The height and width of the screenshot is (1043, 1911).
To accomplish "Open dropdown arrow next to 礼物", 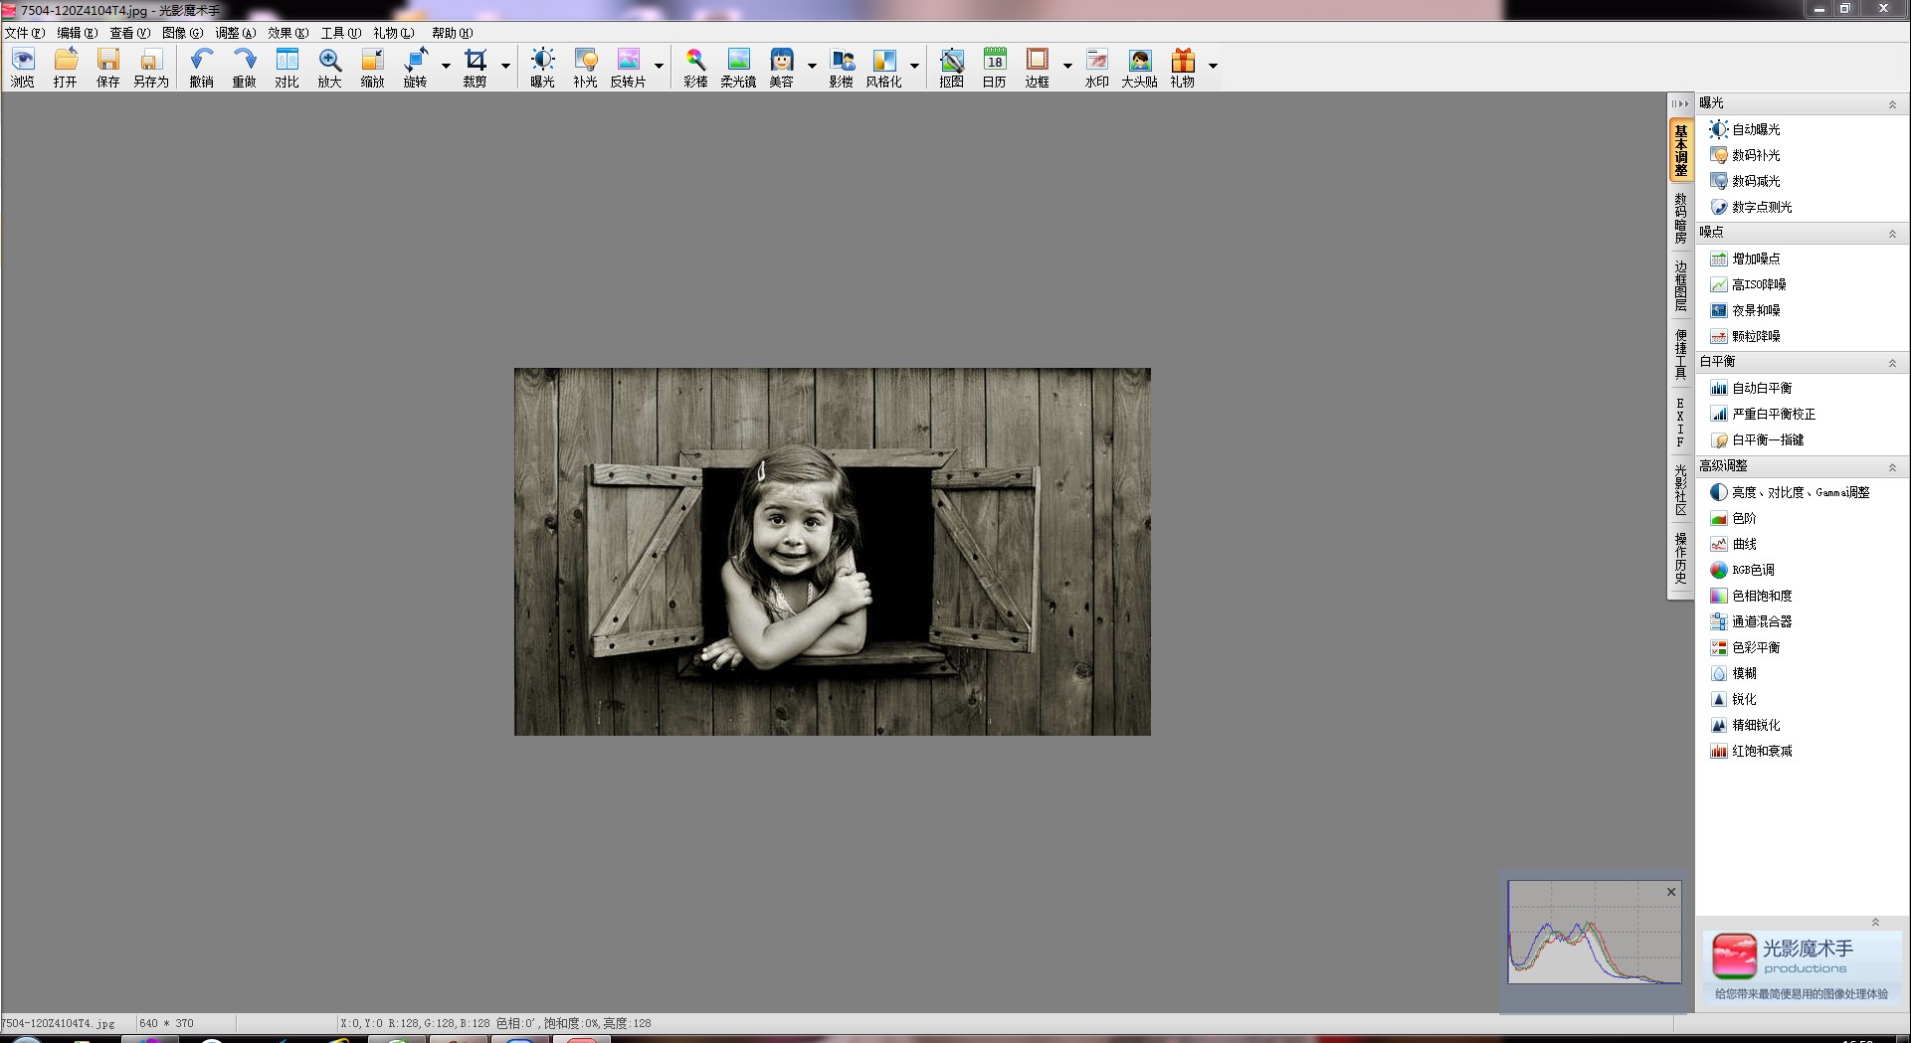I will tap(1213, 67).
